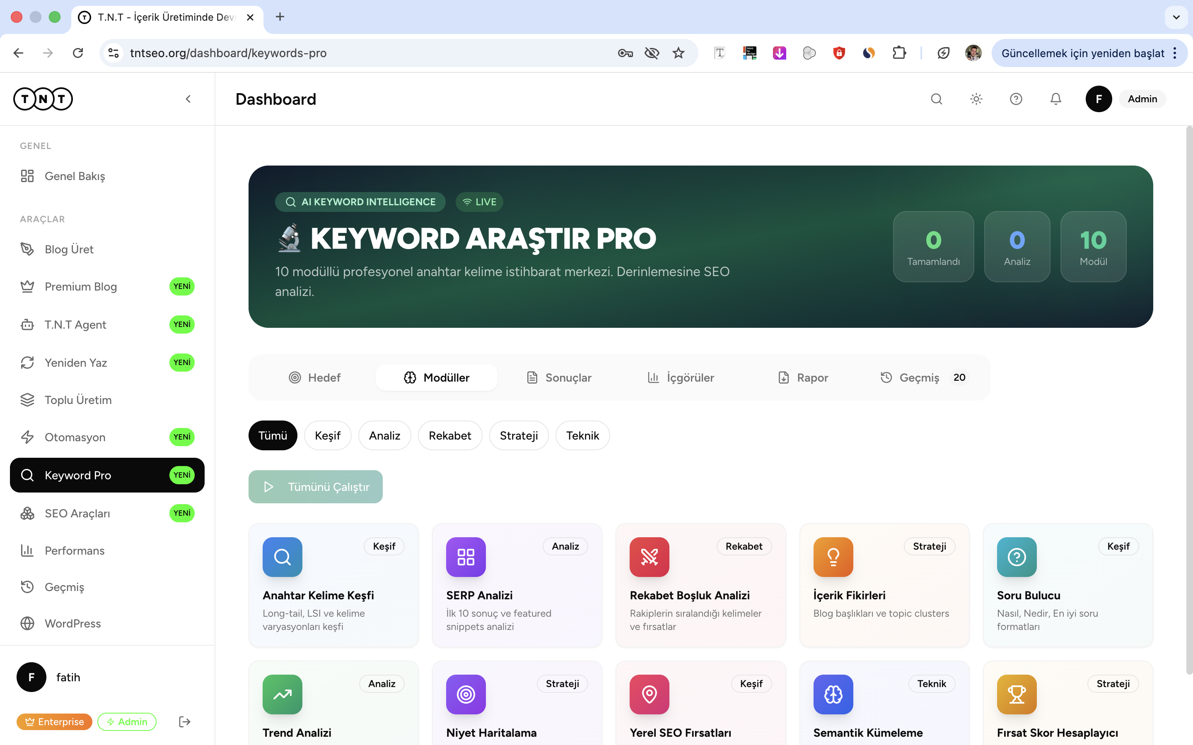
Task: Click the Admin label in header
Action: 1142,99
